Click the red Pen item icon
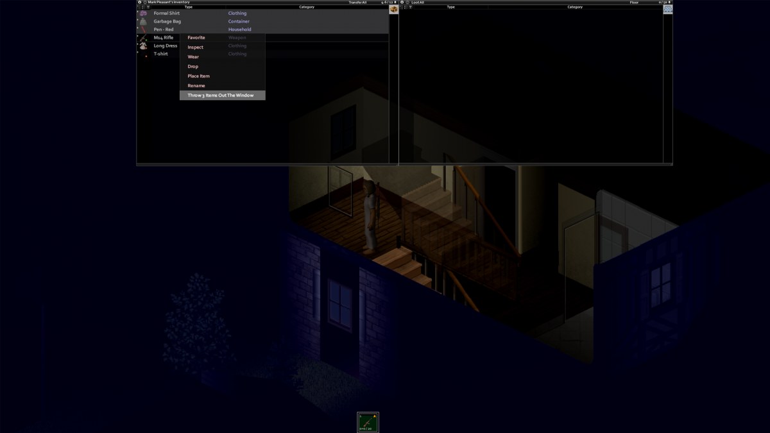Screen dimensions: 770x433 (x=144, y=30)
